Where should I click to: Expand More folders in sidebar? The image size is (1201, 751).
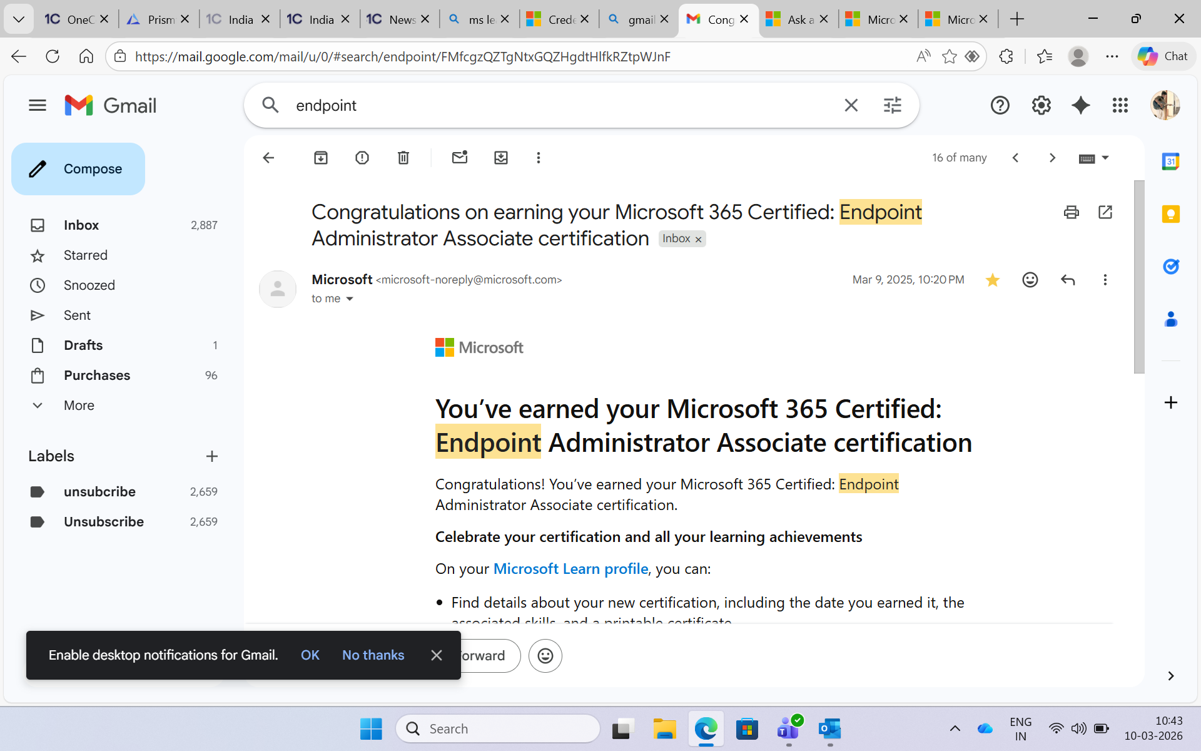pos(79,406)
